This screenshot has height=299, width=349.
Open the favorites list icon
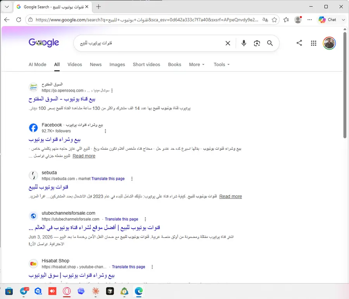coord(286,20)
